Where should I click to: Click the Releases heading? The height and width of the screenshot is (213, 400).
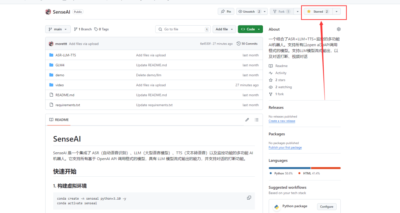pyautogui.click(x=276, y=107)
